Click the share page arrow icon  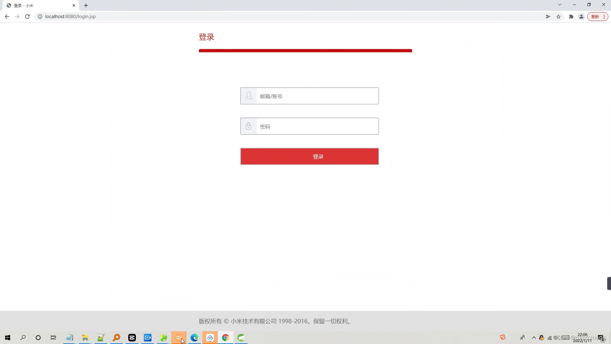point(548,17)
